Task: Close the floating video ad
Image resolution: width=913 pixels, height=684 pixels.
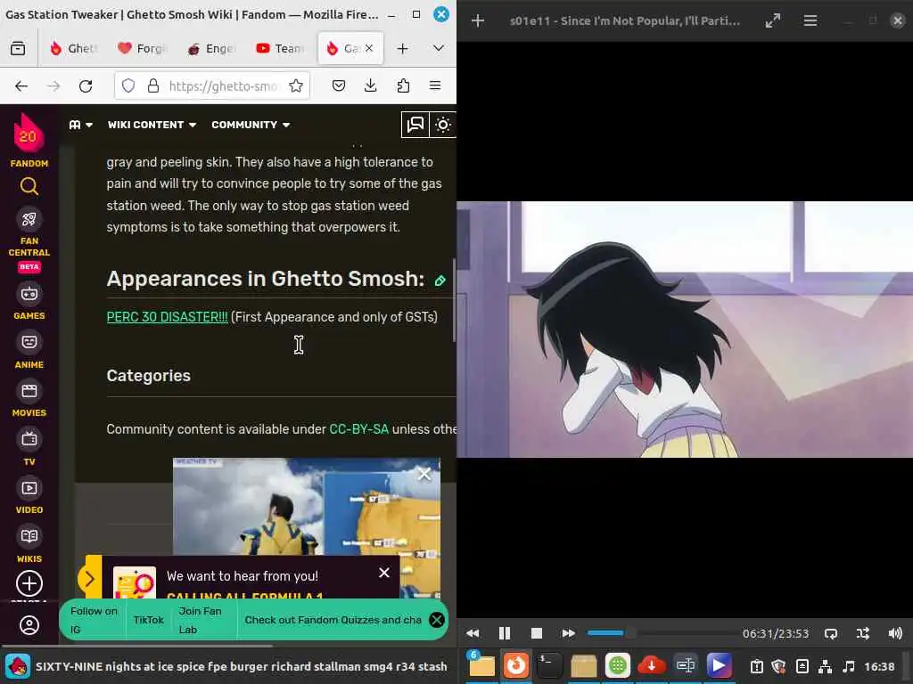Action: [424, 474]
